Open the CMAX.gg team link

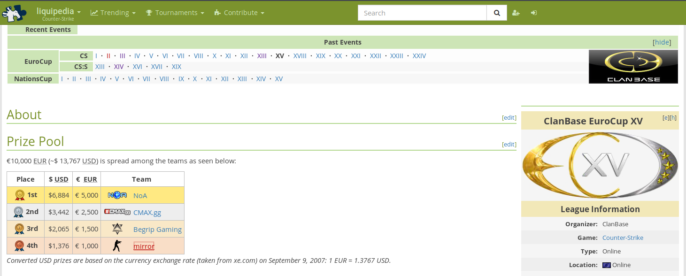click(147, 212)
